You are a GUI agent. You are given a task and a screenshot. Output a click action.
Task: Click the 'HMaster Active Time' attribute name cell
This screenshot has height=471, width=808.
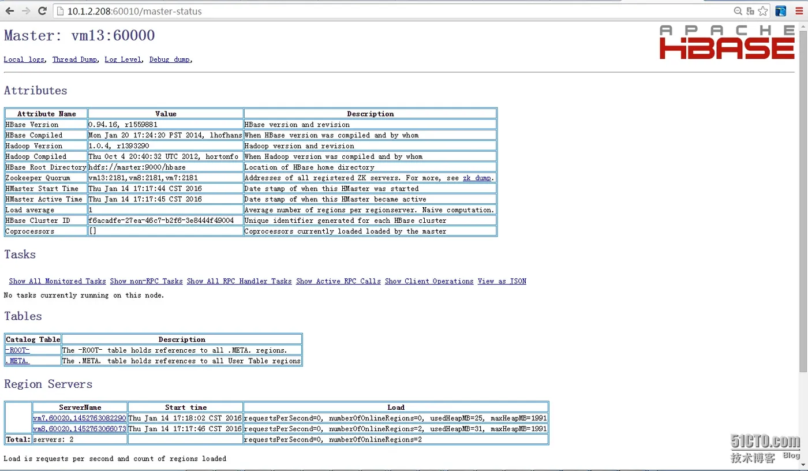(46, 199)
